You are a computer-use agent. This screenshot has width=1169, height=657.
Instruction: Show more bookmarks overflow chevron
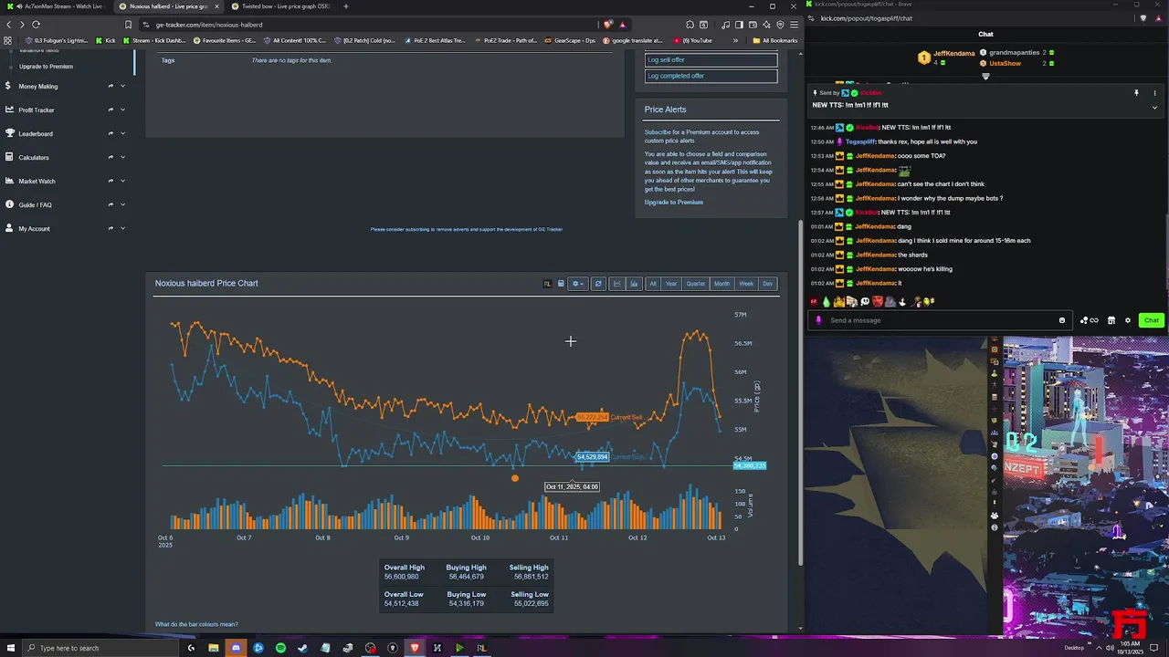(735, 40)
